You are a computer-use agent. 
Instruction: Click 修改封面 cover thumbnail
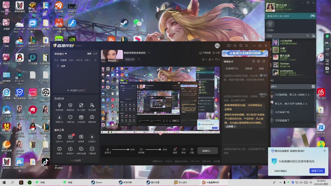(112, 56)
